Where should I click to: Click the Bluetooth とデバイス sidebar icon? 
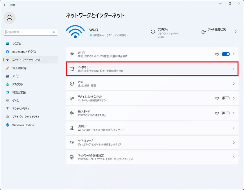point(8,52)
